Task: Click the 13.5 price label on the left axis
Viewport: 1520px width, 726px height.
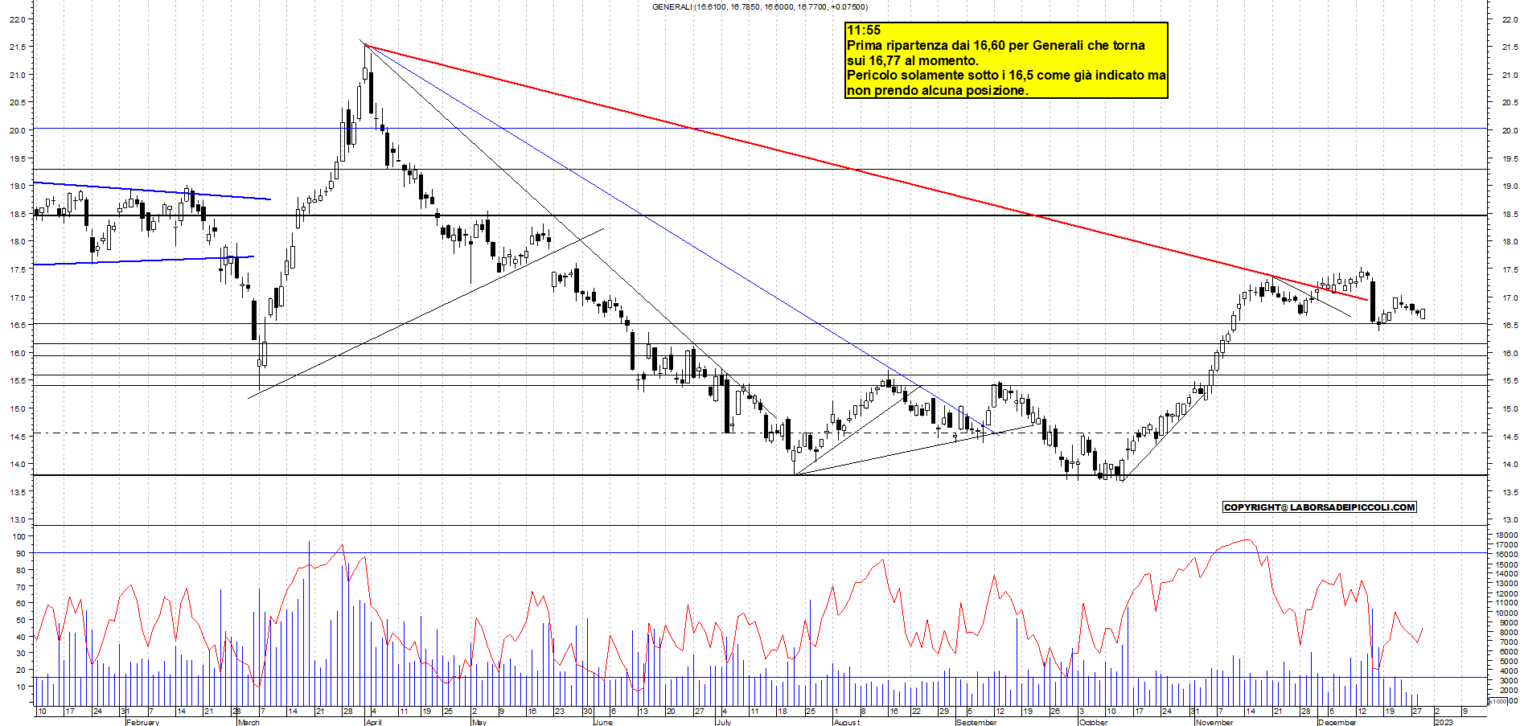Action: [16, 492]
